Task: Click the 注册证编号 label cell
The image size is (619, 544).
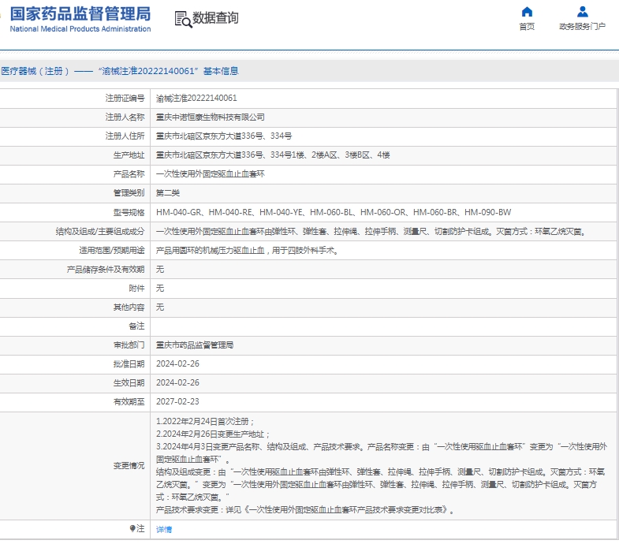Action: 75,99
